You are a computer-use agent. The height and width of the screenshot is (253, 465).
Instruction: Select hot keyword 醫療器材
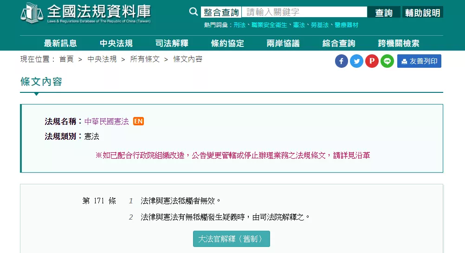[346, 25]
